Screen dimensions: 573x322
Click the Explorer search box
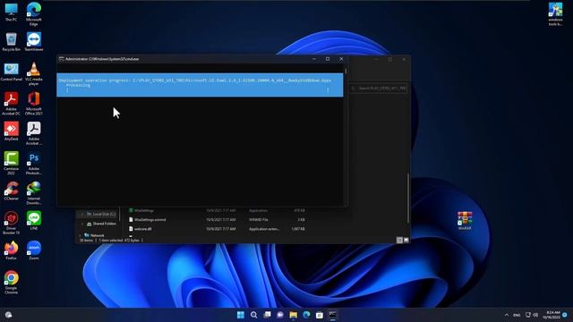click(379, 88)
